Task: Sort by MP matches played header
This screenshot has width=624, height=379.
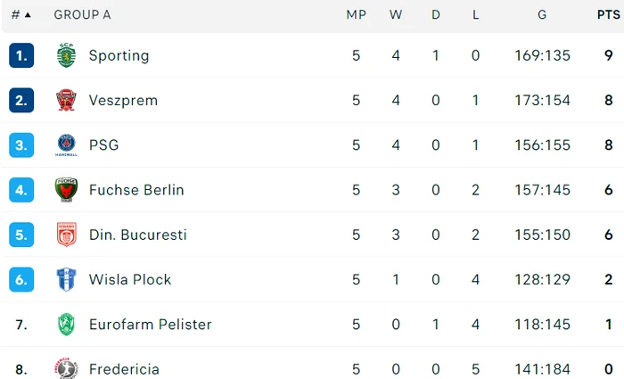Action: [x=356, y=15]
